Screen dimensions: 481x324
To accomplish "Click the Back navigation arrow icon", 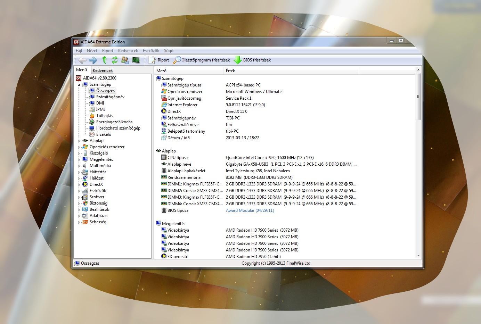I will tap(82, 60).
